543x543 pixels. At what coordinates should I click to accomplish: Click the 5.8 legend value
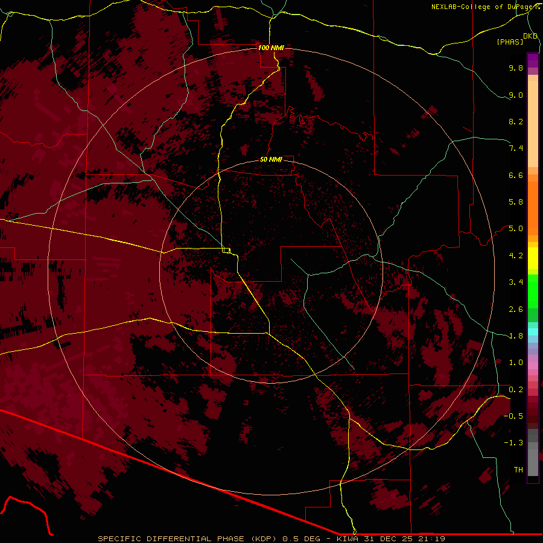pyautogui.click(x=516, y=202)
